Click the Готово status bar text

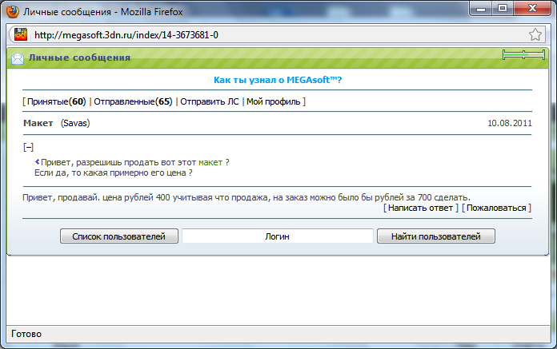point(26,334)
